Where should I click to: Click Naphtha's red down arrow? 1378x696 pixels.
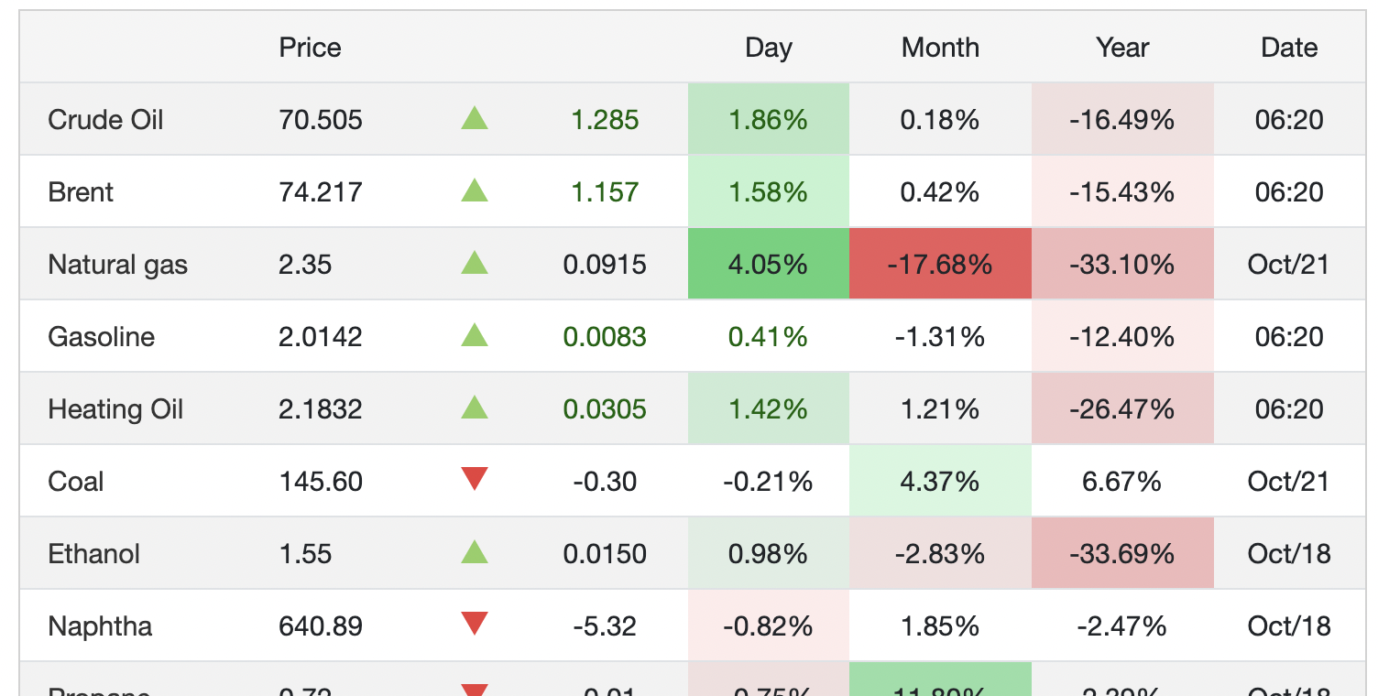(475, 625)
